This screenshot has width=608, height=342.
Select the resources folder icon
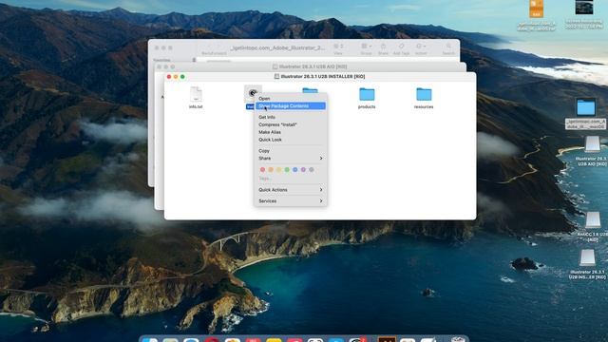click(424, 94)
